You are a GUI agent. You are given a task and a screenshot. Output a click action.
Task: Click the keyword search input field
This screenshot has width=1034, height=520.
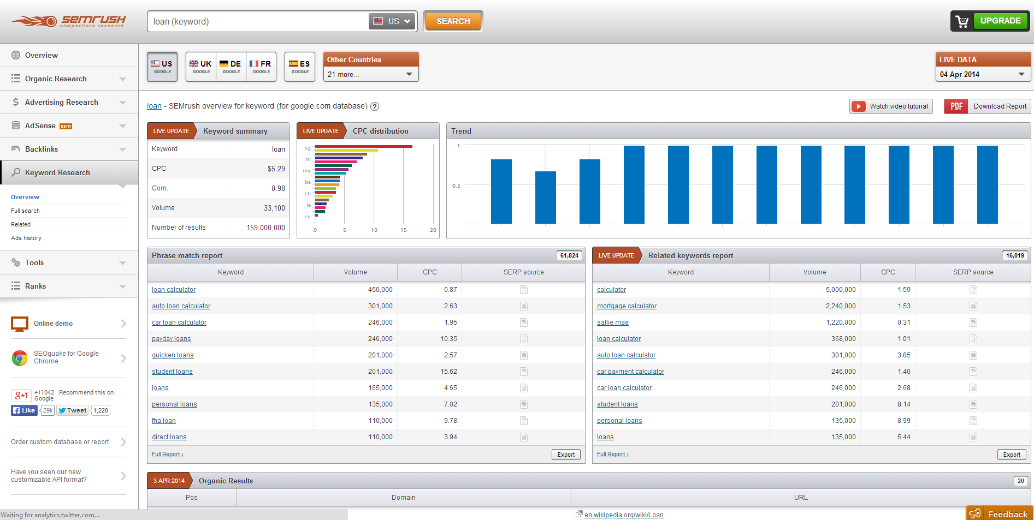(258, 21)
